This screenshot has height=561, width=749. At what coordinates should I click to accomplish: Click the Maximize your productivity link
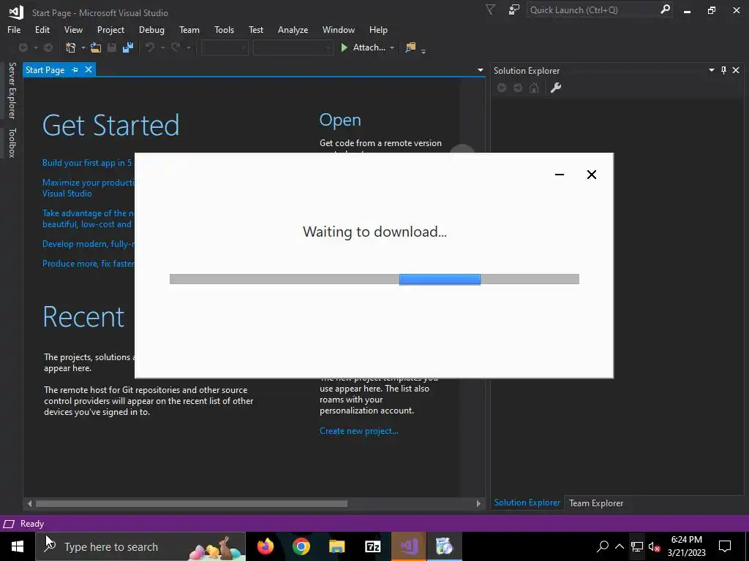pos(89,188)
